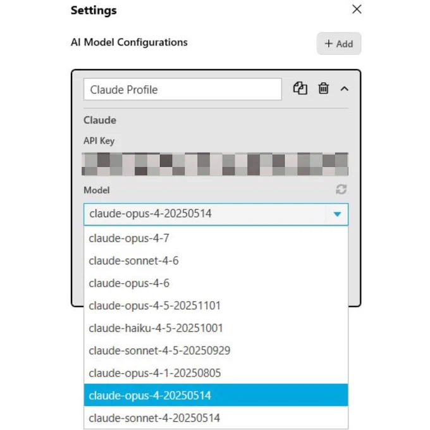This screenshot has height=430, width=430.
Task: Select claude-opus-4-5-20251101 model
Action: (216, 305)
